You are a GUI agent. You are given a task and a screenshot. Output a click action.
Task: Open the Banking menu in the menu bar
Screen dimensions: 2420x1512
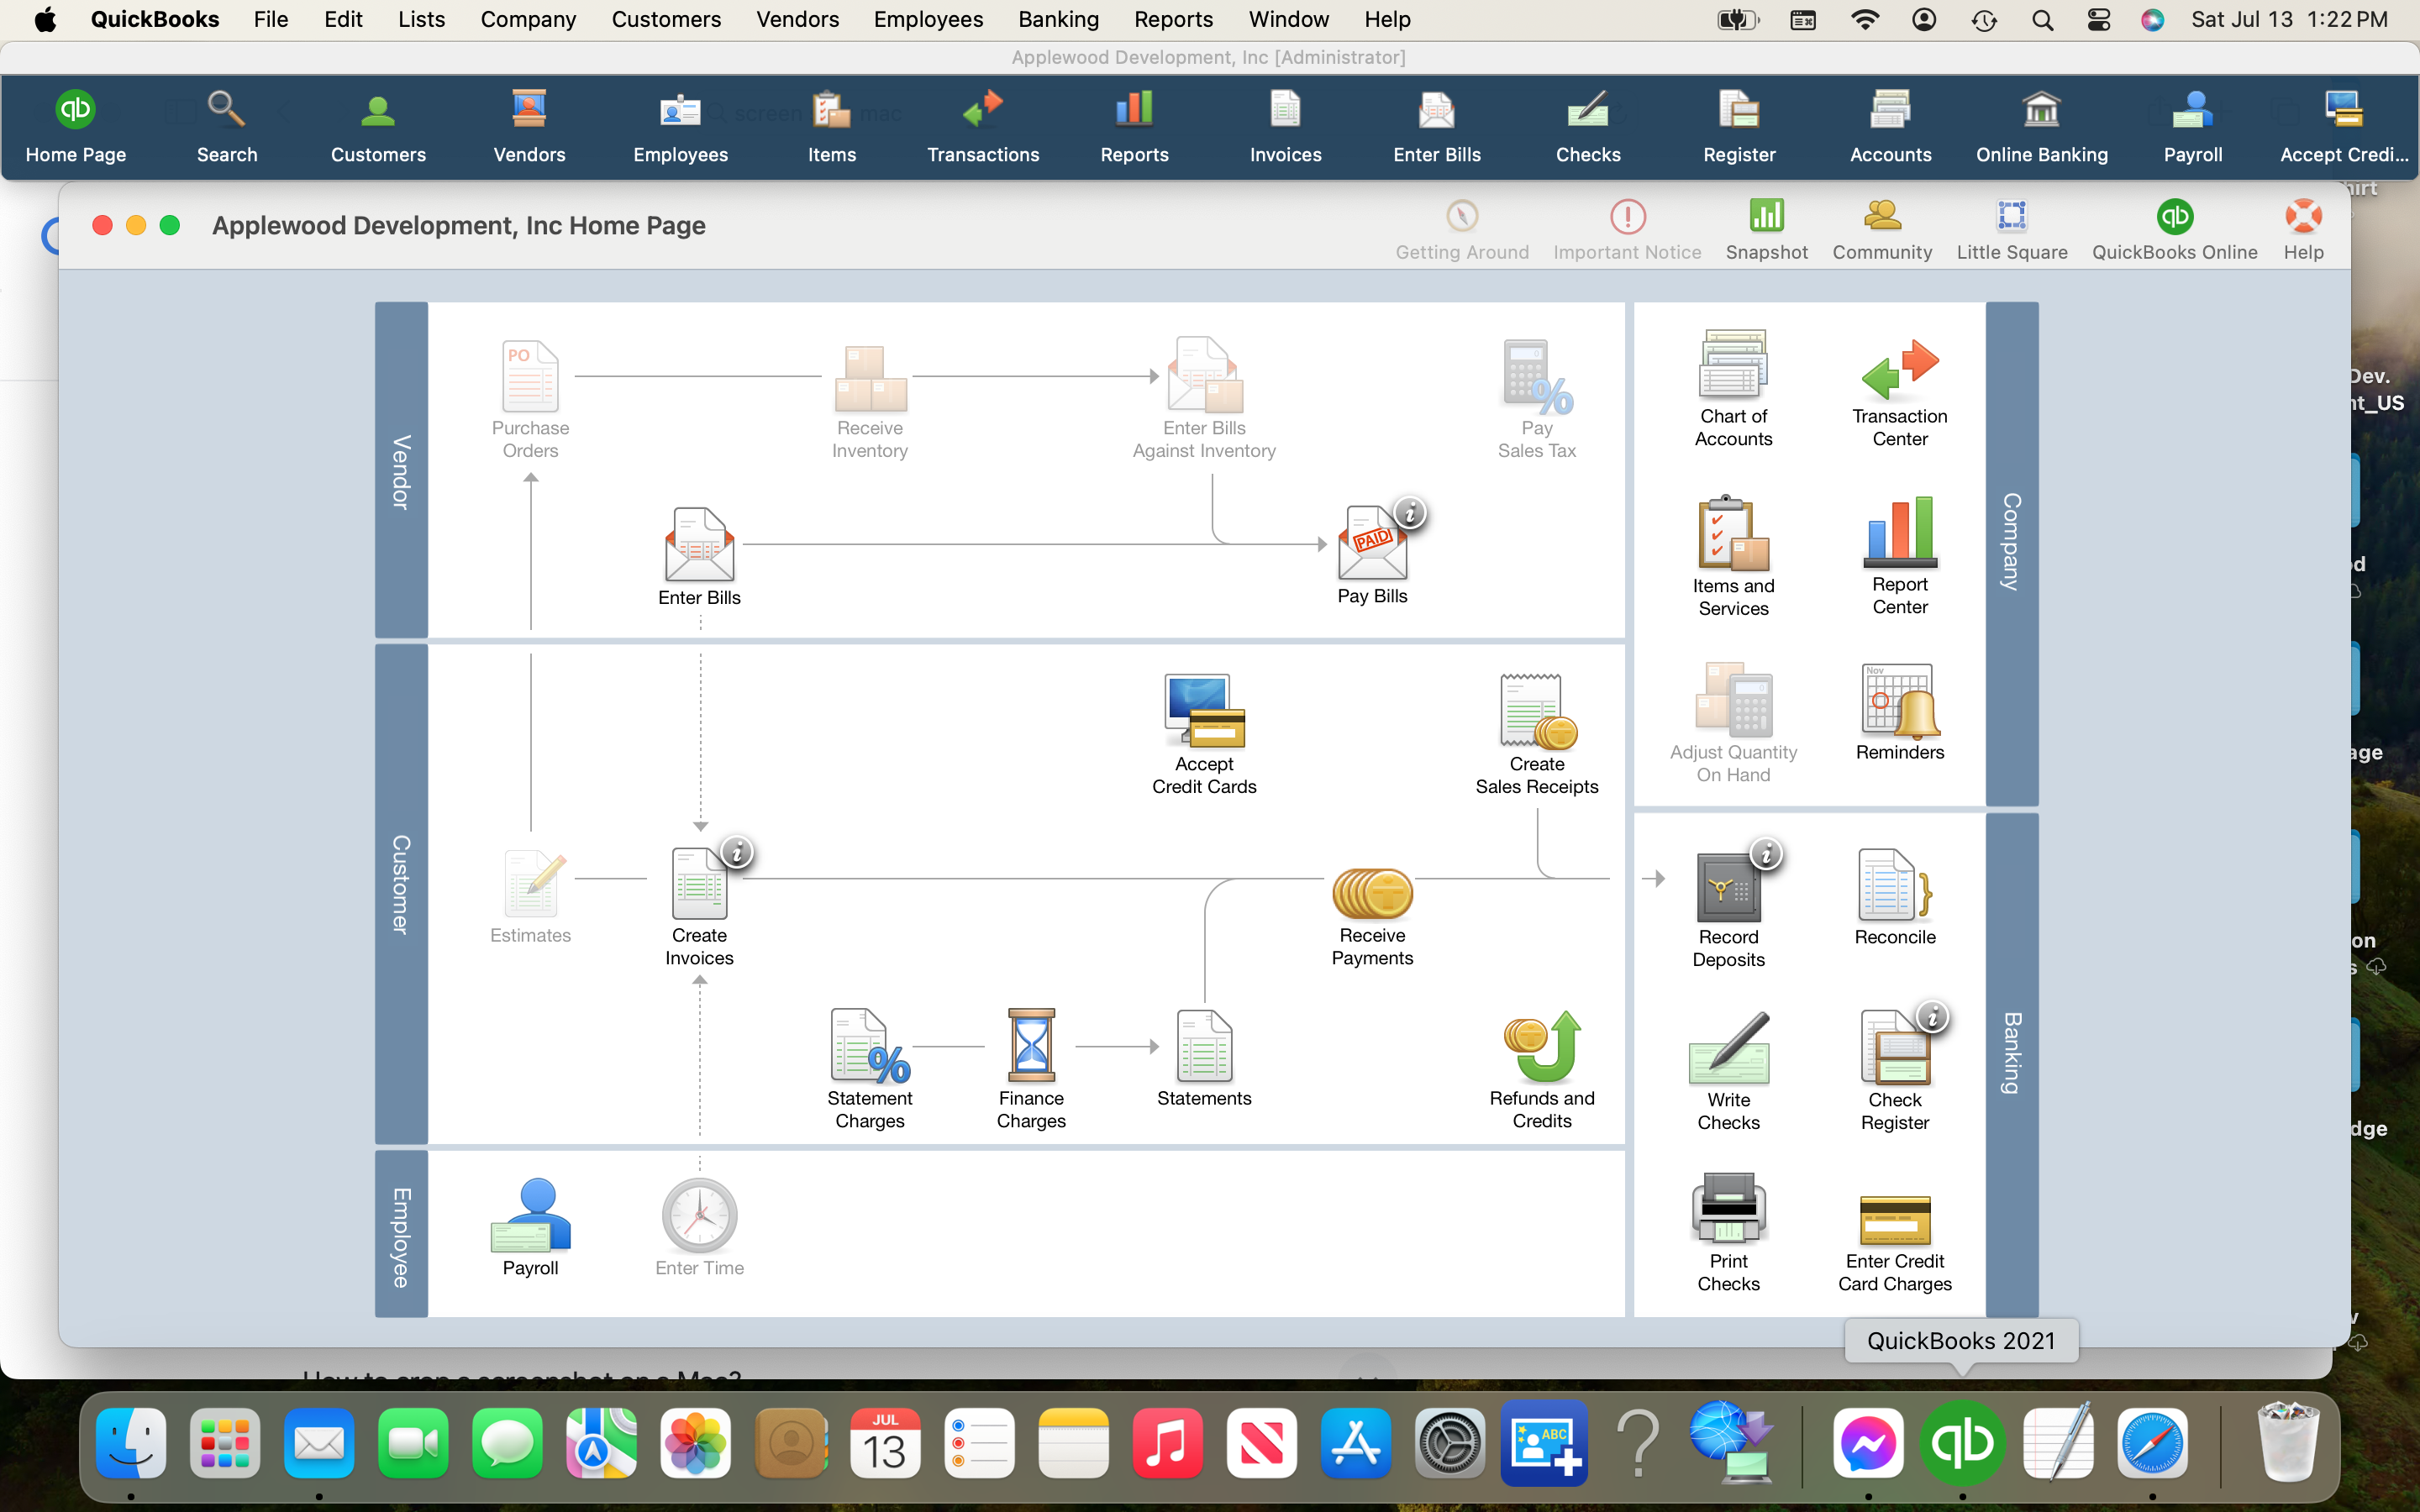[1058, 19]
